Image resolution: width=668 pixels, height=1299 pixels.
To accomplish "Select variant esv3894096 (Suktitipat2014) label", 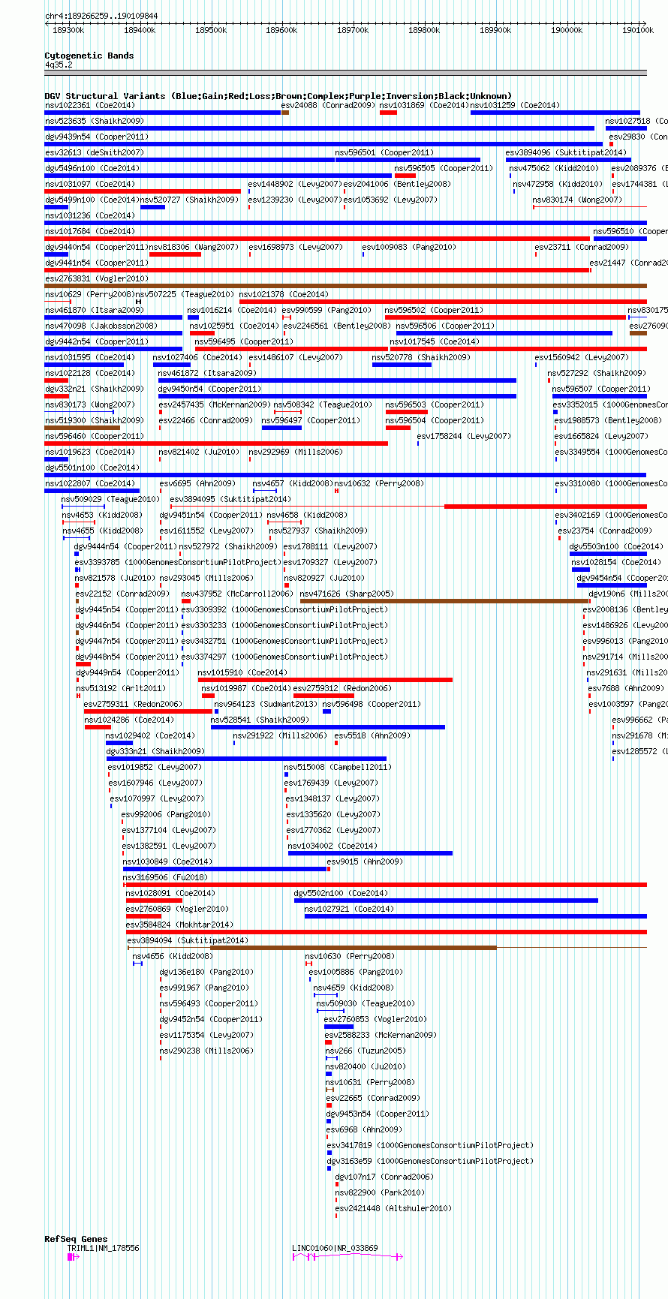I will [566, 152].
